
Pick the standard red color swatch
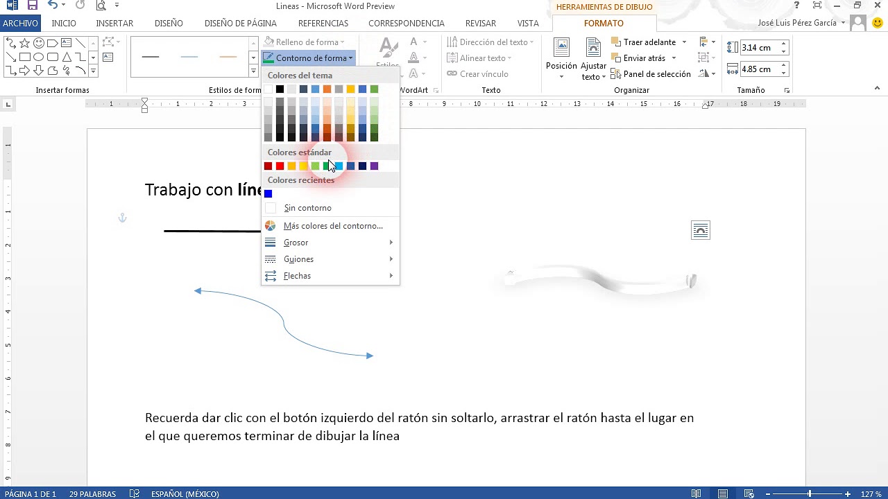pyautogui.click(x=280, y=166)
